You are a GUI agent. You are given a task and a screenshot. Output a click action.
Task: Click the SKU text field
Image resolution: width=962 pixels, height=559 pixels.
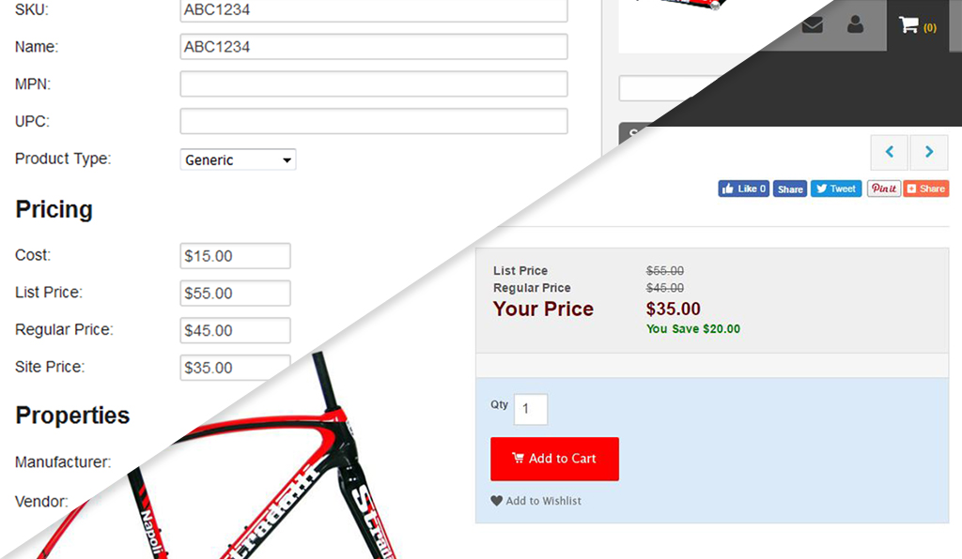(x=374, y=9)
